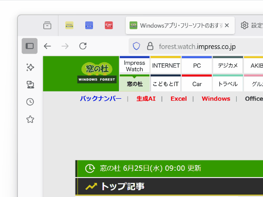Screen dimensions: 263x197
Task: Open the デジカメ Watch site tab
Action: pyautogui.click(x=228, y=65)
